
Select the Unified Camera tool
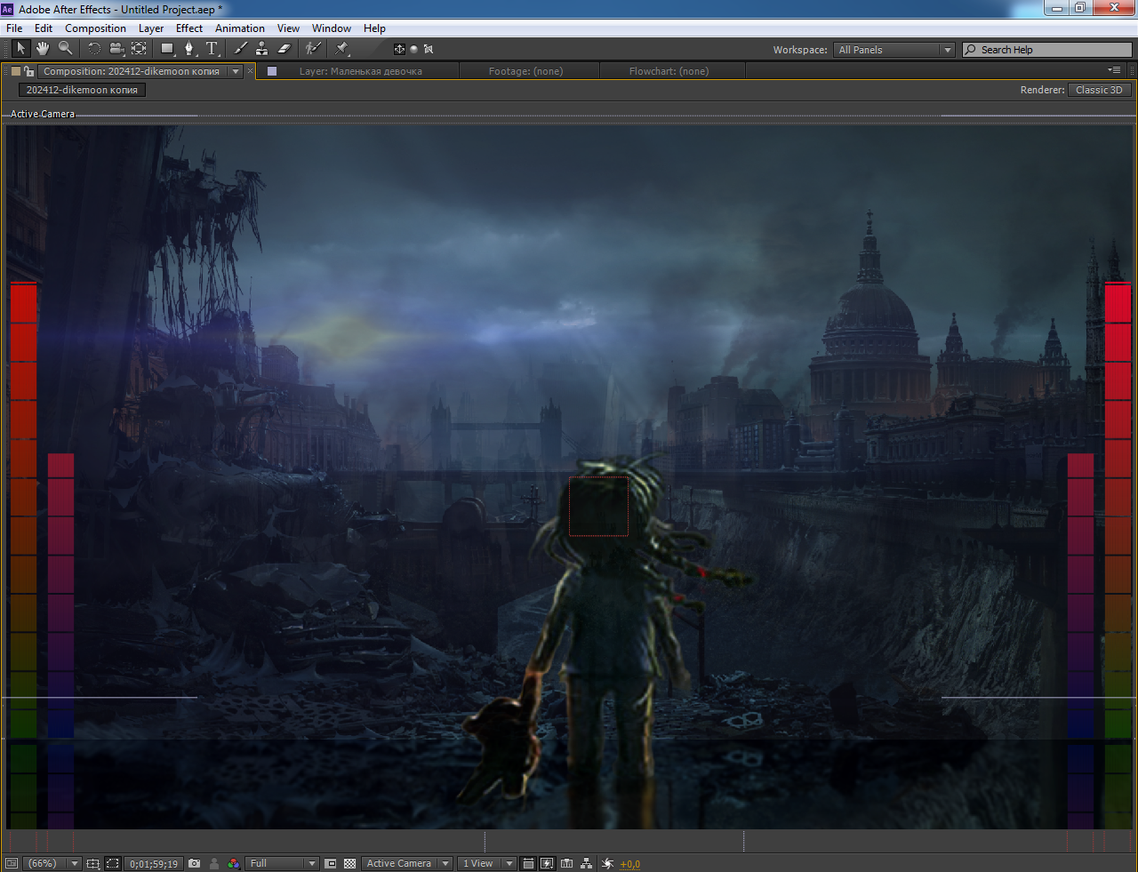click(116, 49)
